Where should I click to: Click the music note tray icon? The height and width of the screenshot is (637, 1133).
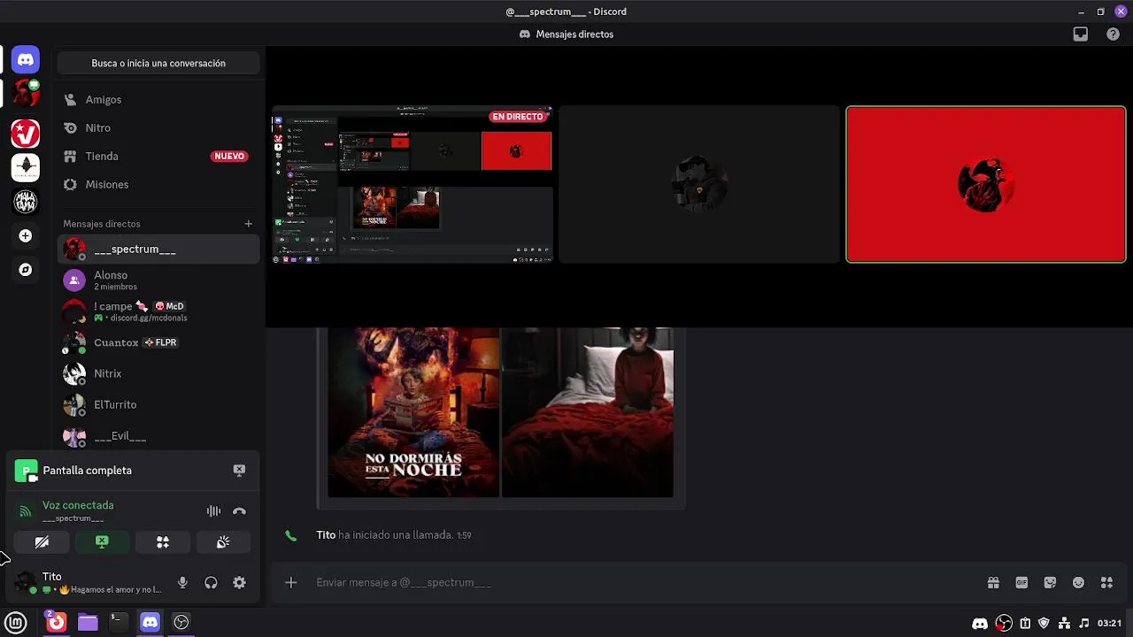click(1084, 623)
